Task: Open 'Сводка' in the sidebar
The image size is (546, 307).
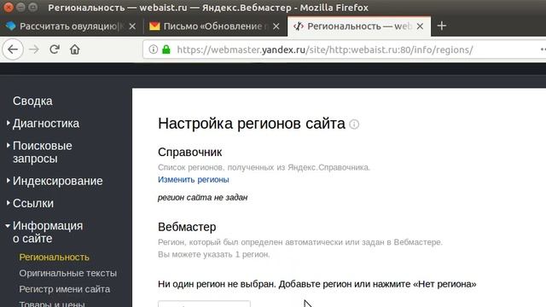Action: (32, 101)
